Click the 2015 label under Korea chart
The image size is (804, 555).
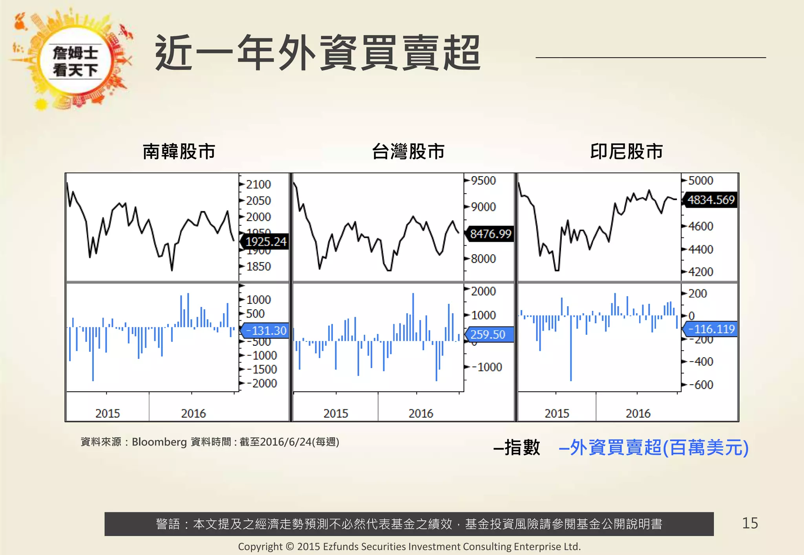[108, 413]
